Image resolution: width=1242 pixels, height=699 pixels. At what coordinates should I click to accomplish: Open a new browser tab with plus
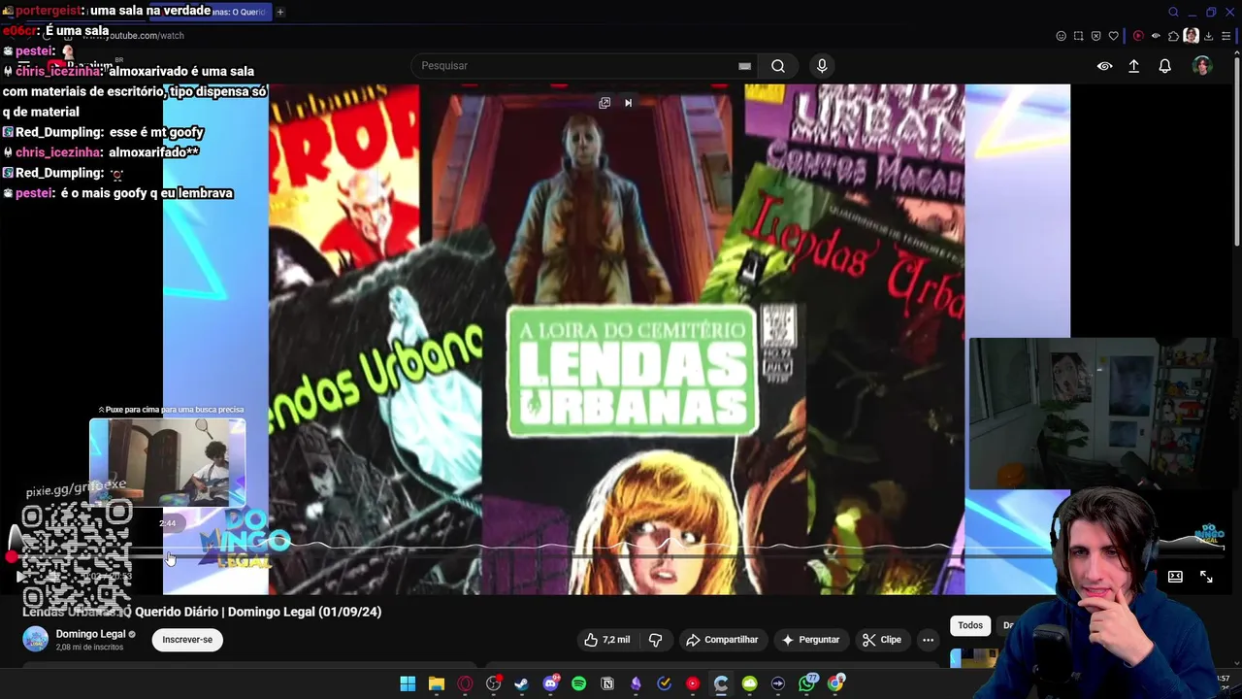[280, 12]
